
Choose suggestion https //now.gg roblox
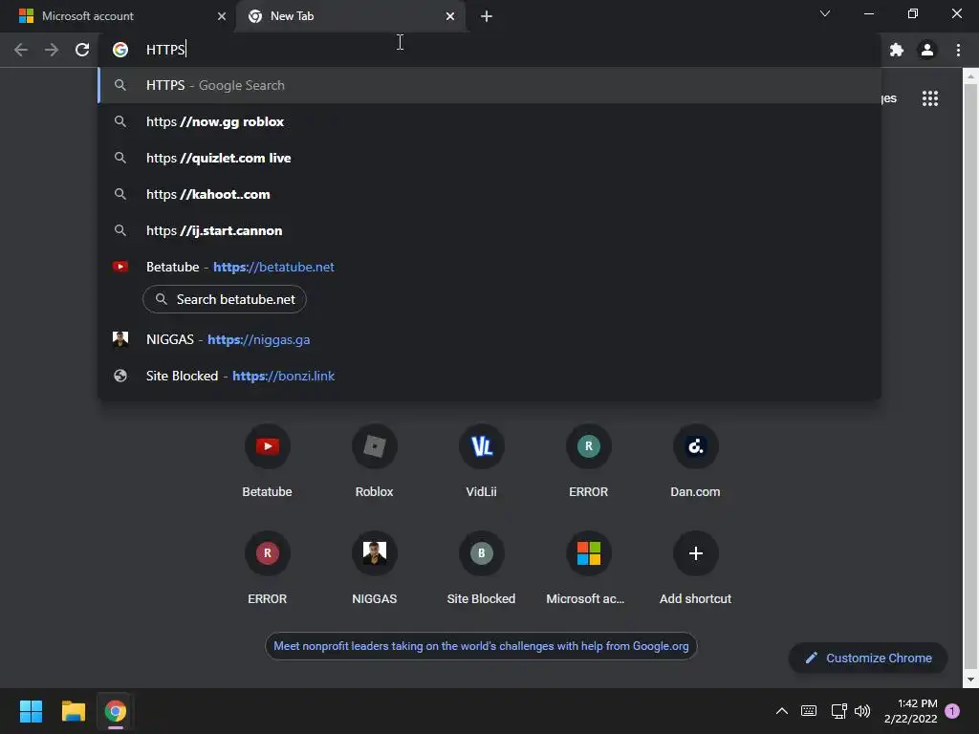[x=489, y=121]
